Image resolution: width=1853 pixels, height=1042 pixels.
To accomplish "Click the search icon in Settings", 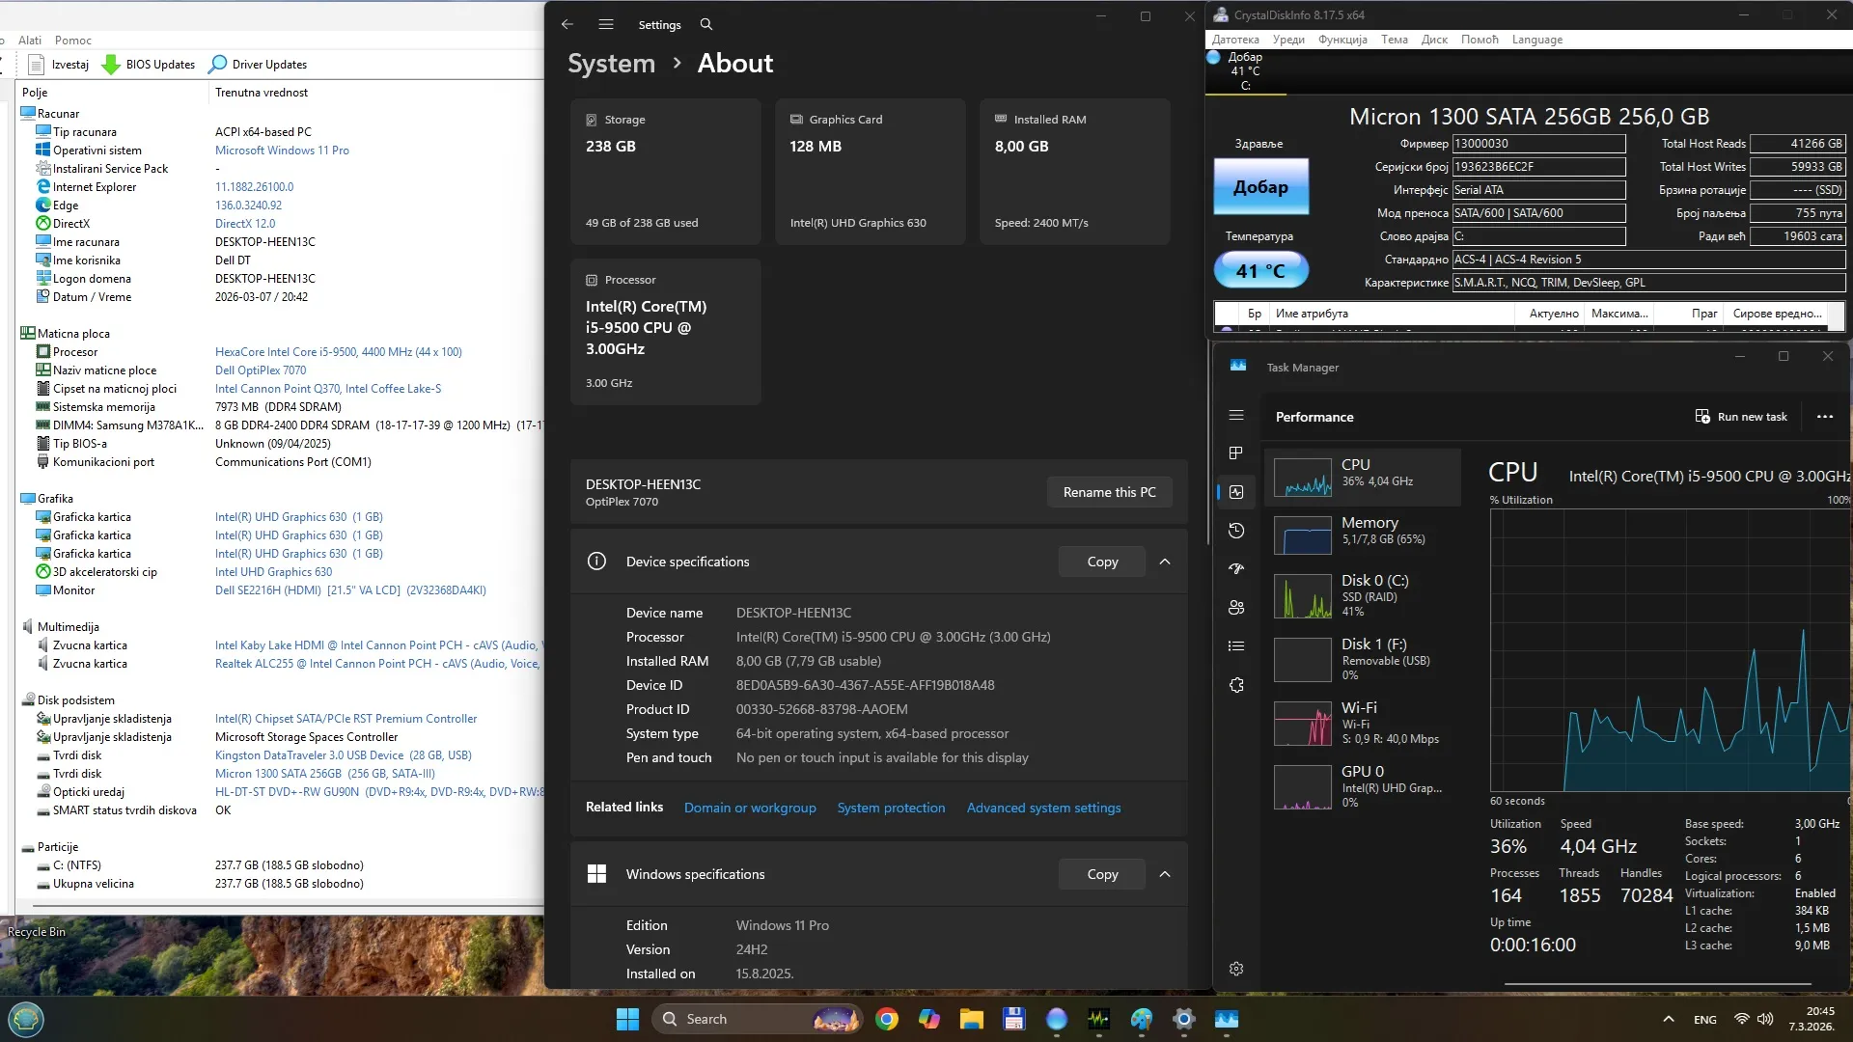I will pyautogui.click(x=706, y=24).
